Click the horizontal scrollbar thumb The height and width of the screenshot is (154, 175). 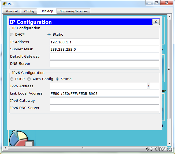(x=83, y=148)
